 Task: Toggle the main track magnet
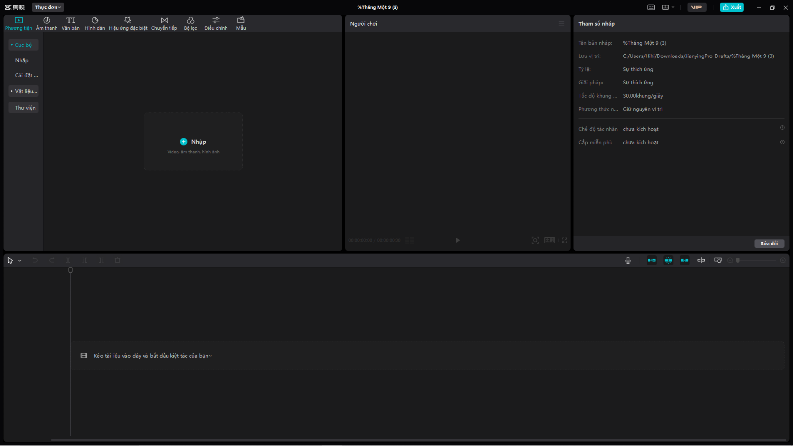coord(652,260)
